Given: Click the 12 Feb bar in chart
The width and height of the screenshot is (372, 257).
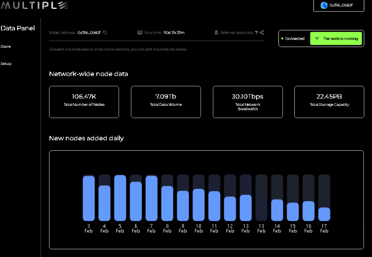Looking at the screenshot, I should [230, 208].
